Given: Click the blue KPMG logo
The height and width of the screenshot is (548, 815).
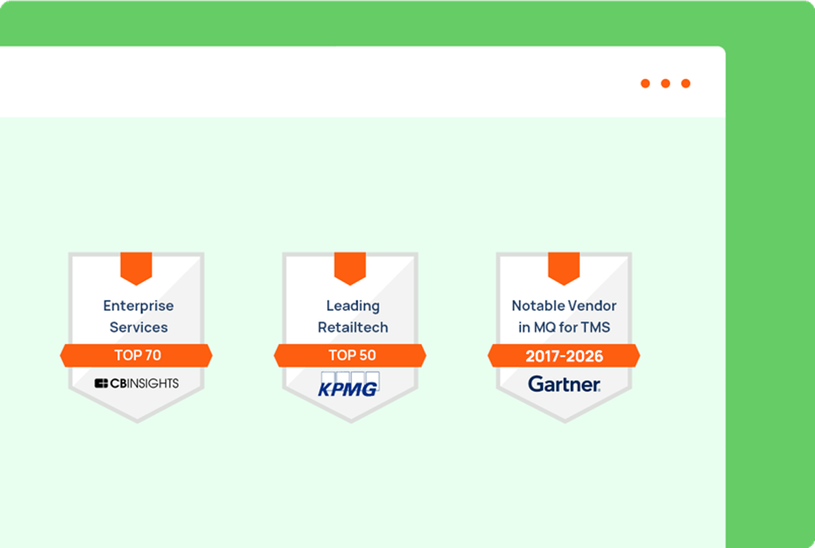Looking at the screenshot, I should tap(349, 384).
